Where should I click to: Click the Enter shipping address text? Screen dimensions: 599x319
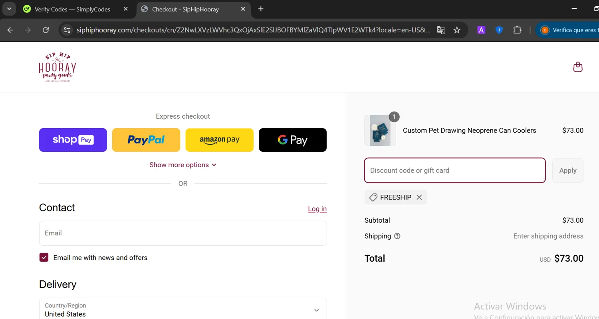(548, 236)
